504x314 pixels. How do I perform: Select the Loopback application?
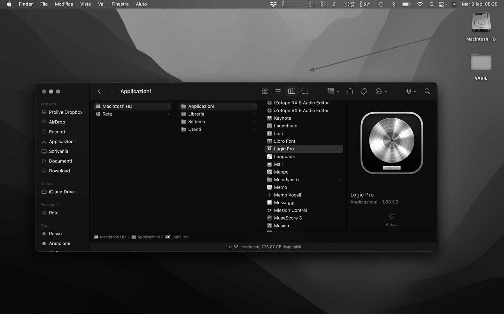click(304, 156)
